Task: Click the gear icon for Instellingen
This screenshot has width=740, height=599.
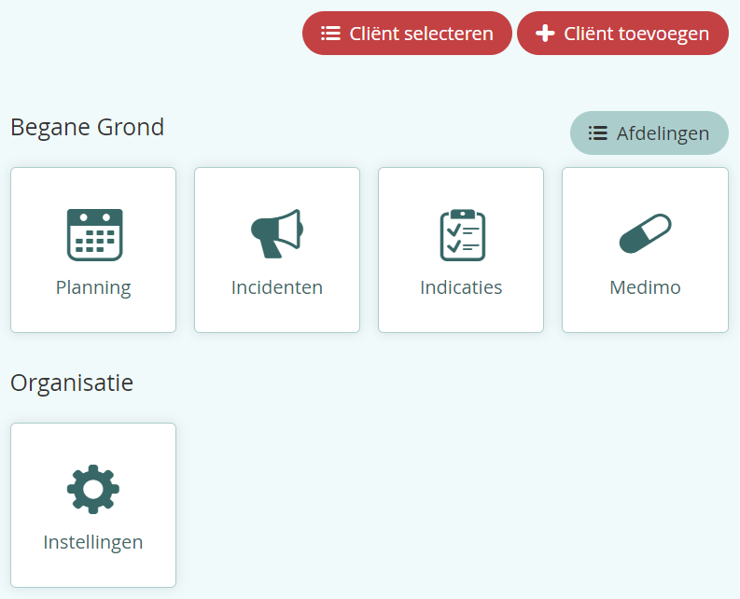Action: pyautogui.click(x=93, y=489)
